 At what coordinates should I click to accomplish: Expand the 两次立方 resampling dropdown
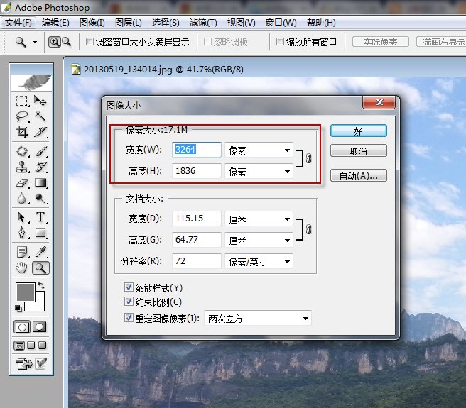[x=258, y=319]
